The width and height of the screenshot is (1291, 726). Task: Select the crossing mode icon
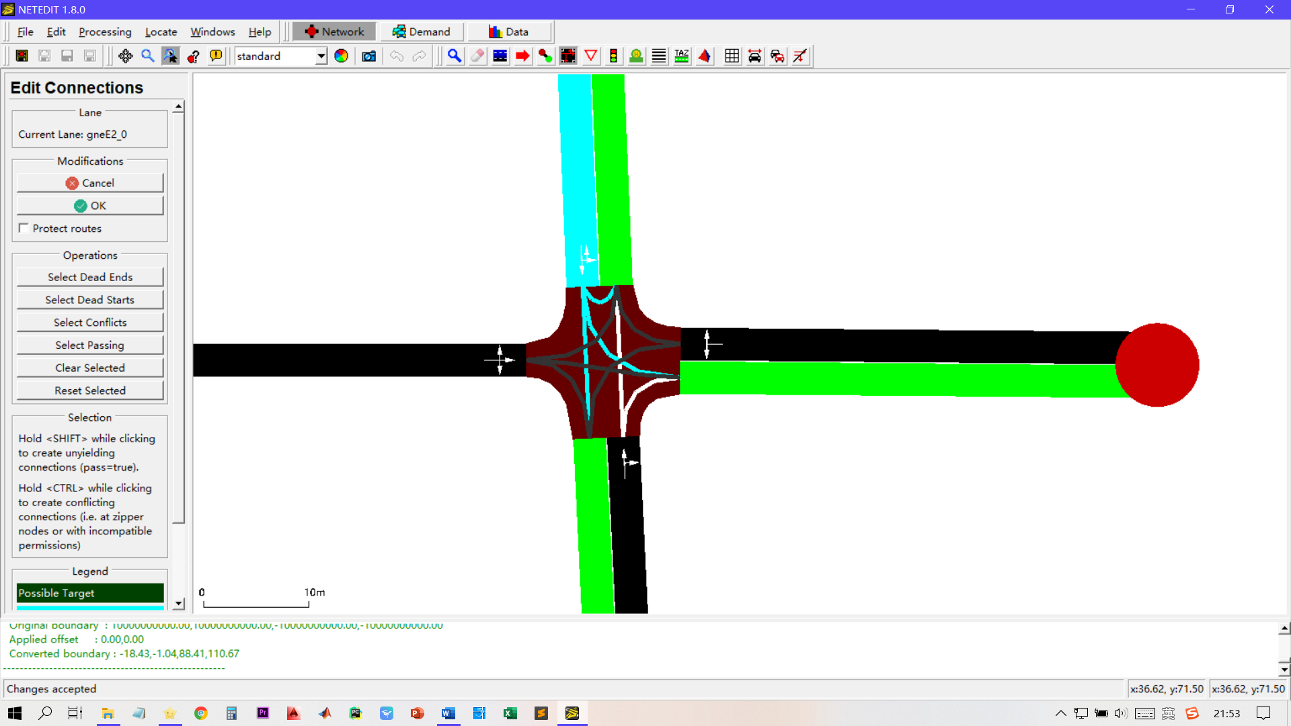point(659,56)
